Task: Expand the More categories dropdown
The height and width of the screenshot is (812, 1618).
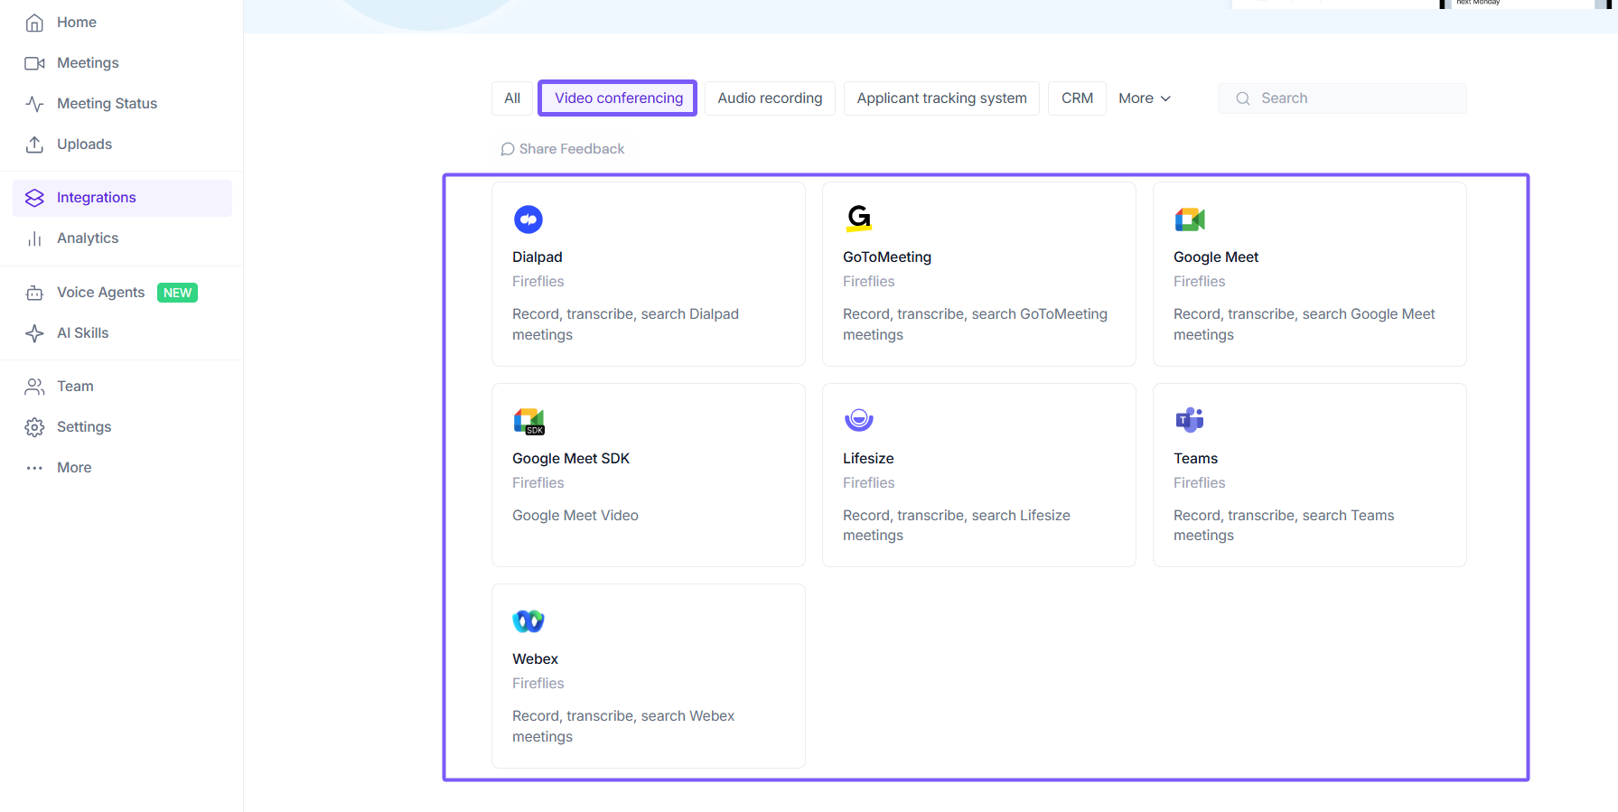Action: click(x=1145, y=98)
